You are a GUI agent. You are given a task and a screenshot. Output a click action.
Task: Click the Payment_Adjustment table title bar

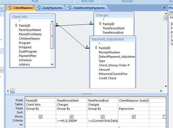[113, 39]
